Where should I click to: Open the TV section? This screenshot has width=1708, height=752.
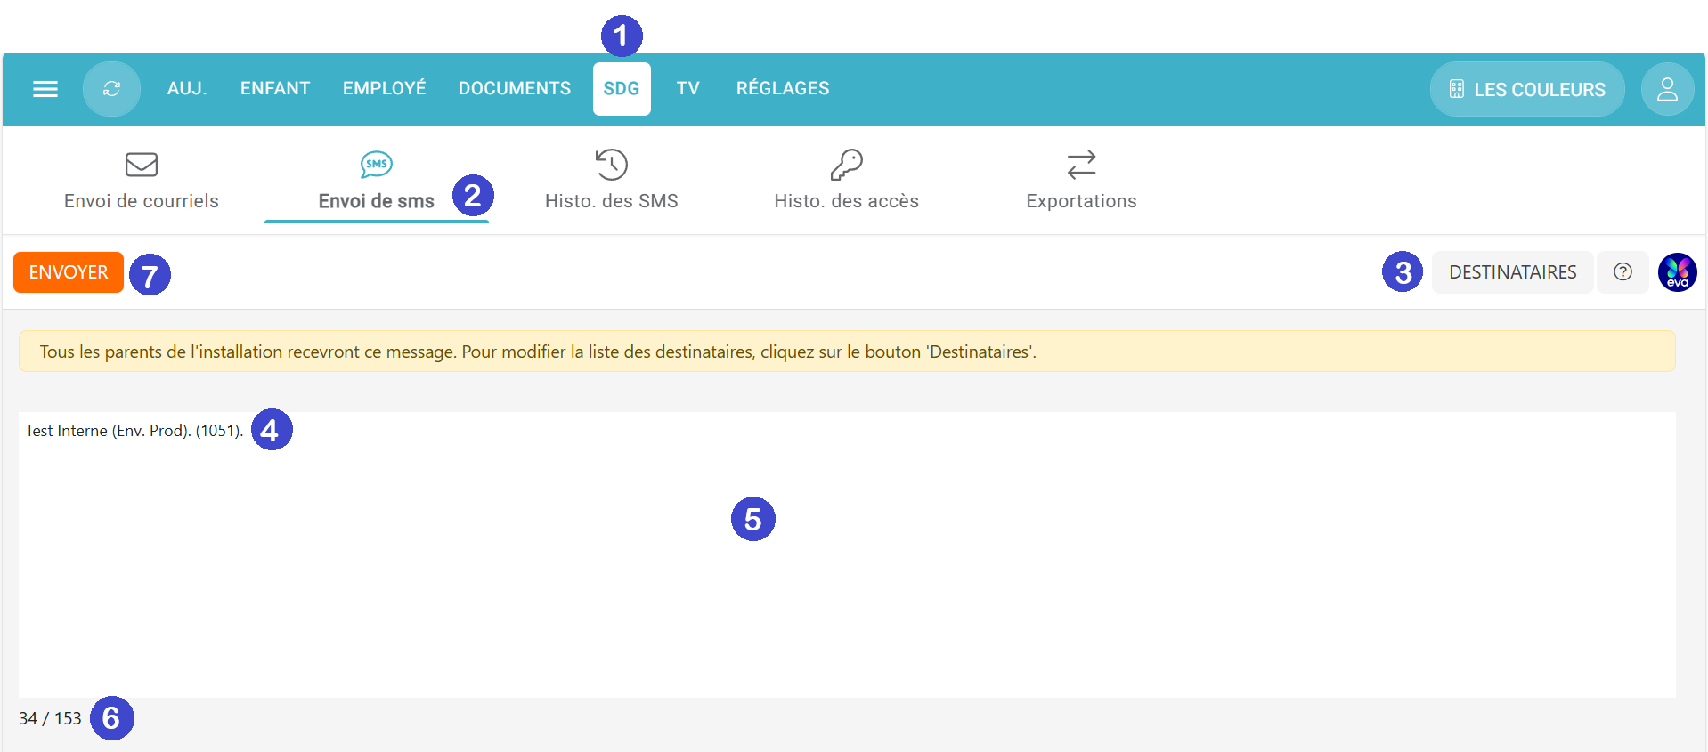pyautogui.click(x=687, y=89)
